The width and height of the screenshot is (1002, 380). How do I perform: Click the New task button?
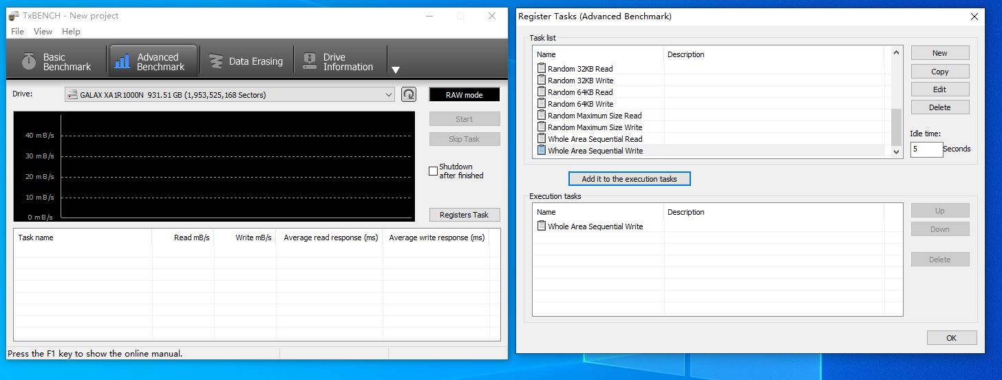[x=939, y=53]
